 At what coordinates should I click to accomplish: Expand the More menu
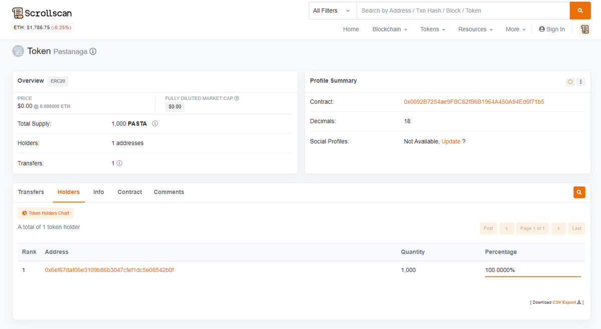click(x=515, y=29)
